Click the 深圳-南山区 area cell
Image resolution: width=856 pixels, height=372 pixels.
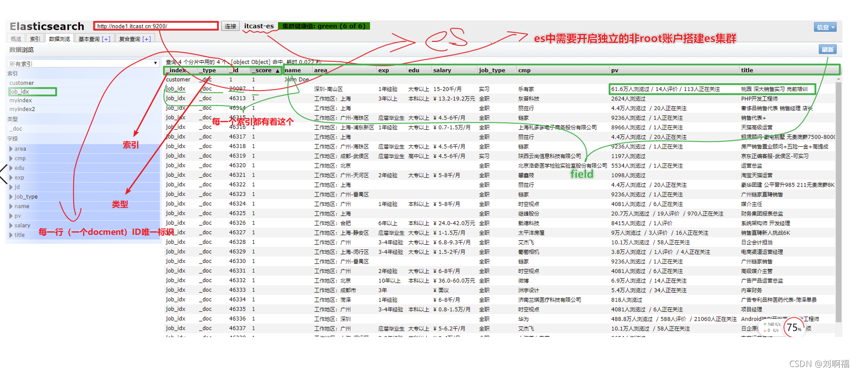[328, 89]
